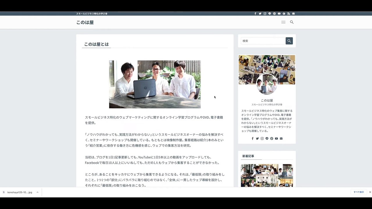Open Facebook icon in profile card
372x209 pixels.
click(253, 138)
